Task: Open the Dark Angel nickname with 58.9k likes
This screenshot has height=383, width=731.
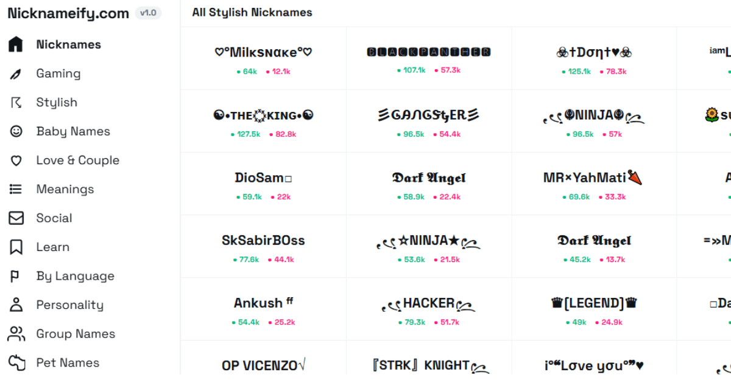Action: point(429,178)
